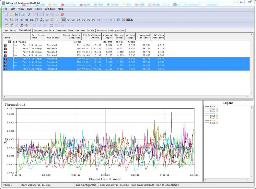This screenshot has height=189, width=256.
Task: Click the Run Status column header
Action: 53,36
